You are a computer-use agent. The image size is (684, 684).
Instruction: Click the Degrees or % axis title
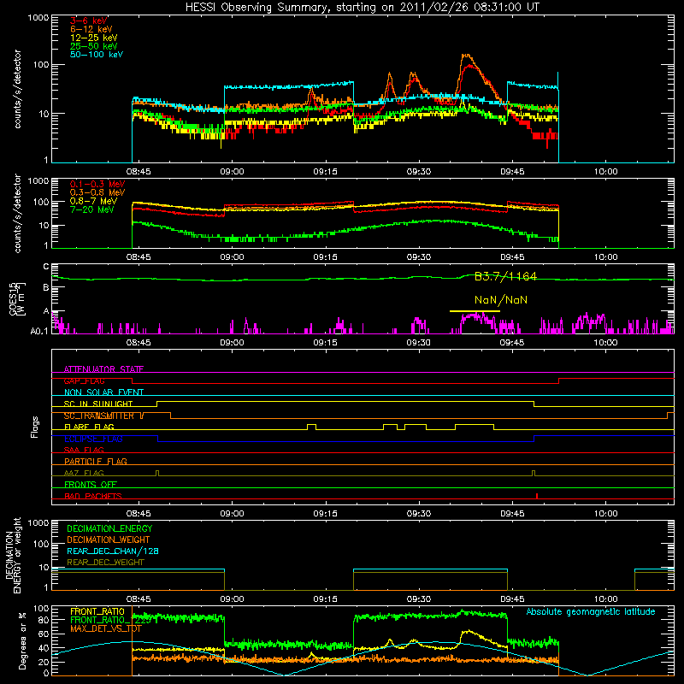(22, 640)
